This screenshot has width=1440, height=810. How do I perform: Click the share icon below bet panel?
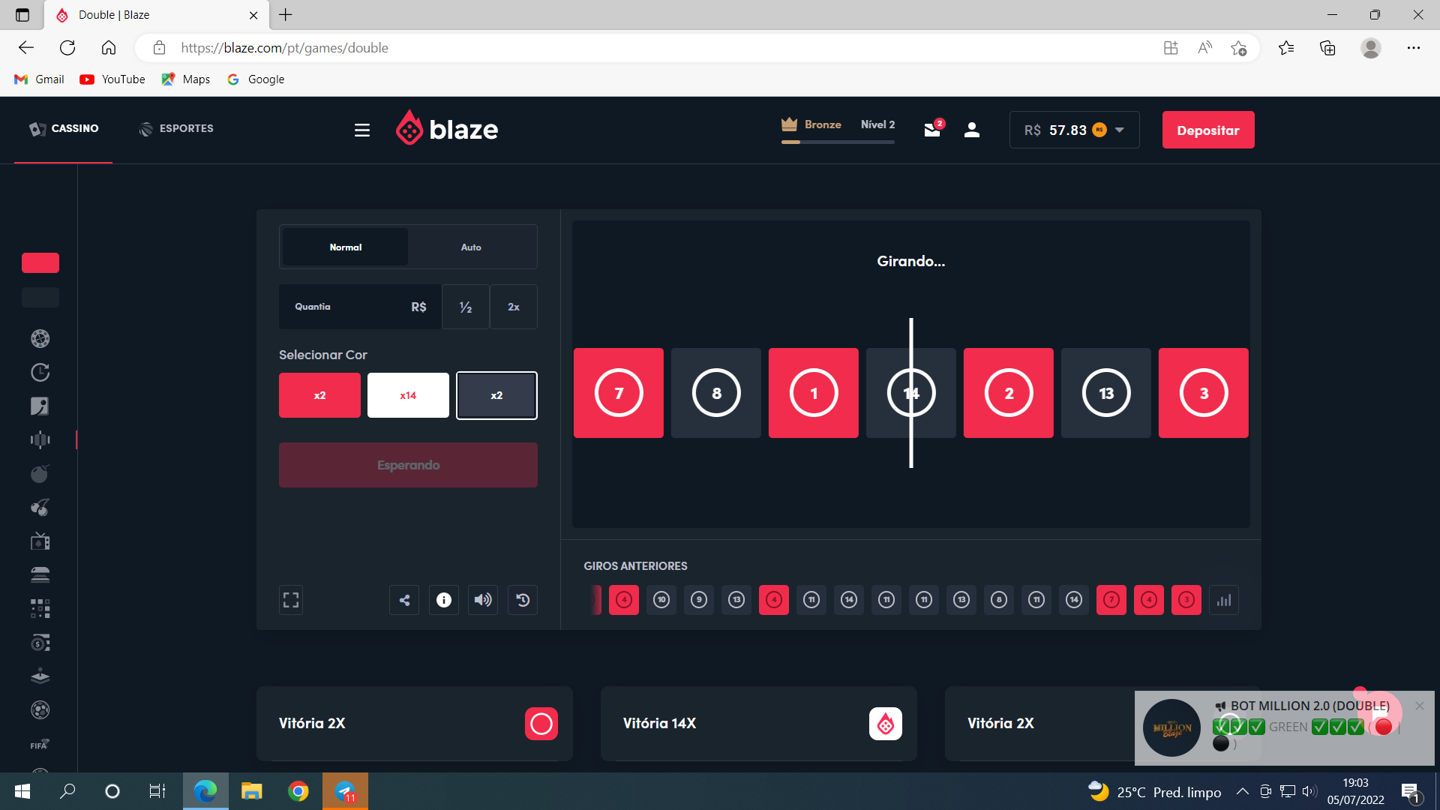[x=404, y=600]
